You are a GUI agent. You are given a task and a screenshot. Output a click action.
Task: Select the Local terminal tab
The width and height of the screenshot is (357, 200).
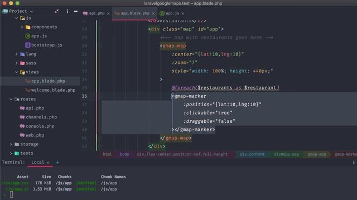[x=37, y=162]
